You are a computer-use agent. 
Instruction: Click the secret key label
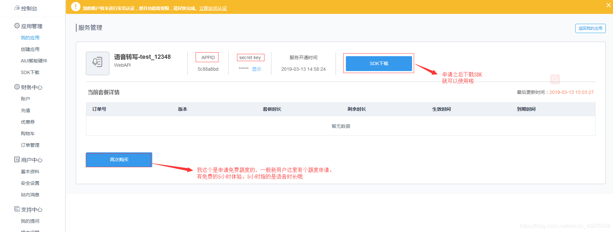(250, 58)
